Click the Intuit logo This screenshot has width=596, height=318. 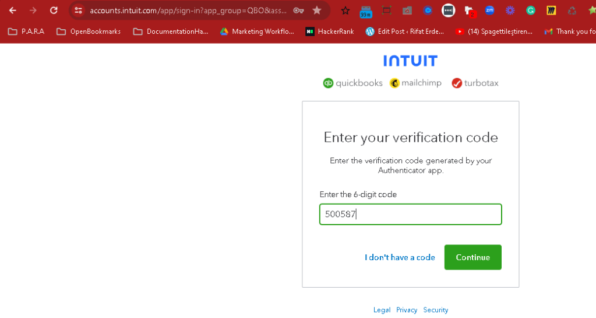[411, 61]
